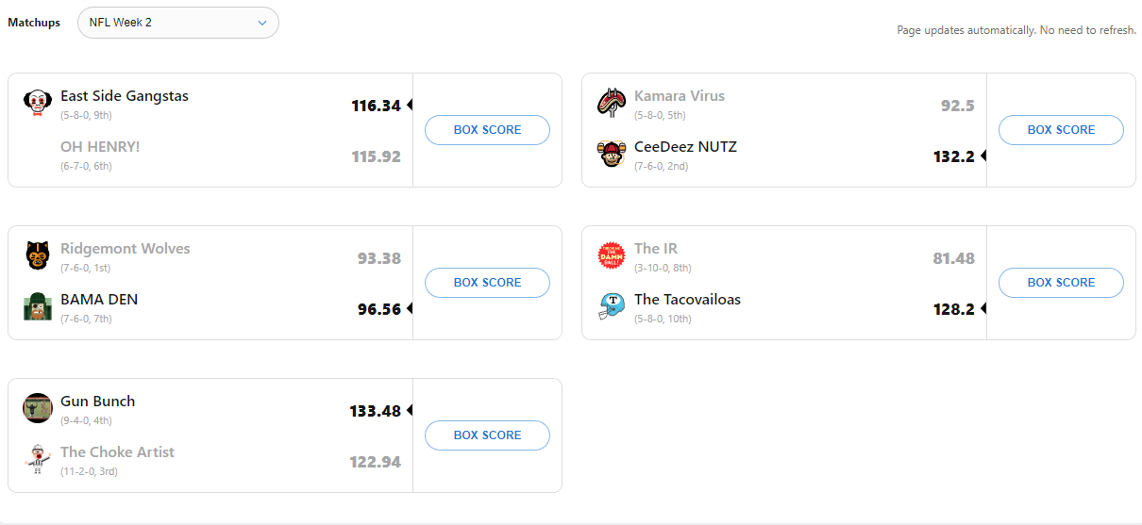
Task: Click the dropdown chevron beside NFL Week 2
Action: point(262,23)
